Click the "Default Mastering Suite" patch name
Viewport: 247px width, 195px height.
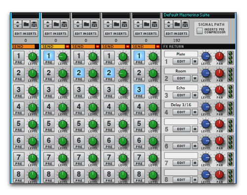click(x=187, y=15)
